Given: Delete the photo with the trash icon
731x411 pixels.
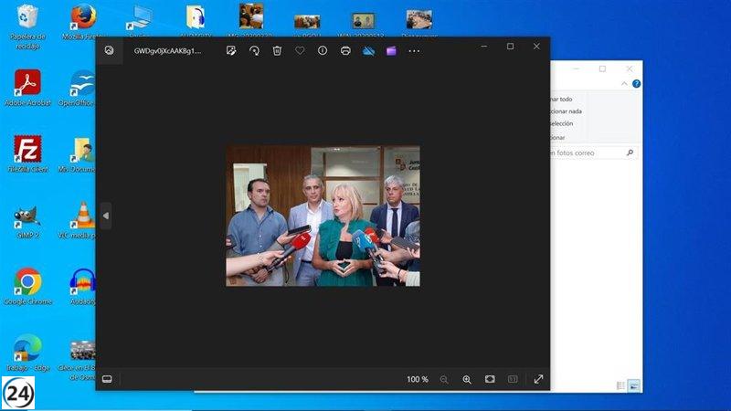Looking at the screenshot, I should coord(277,51).
